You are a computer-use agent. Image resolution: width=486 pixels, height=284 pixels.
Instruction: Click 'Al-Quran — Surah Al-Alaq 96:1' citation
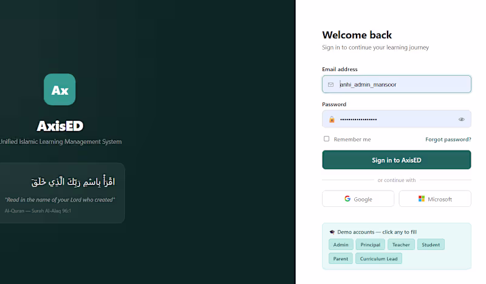click(x=38, y=211)
